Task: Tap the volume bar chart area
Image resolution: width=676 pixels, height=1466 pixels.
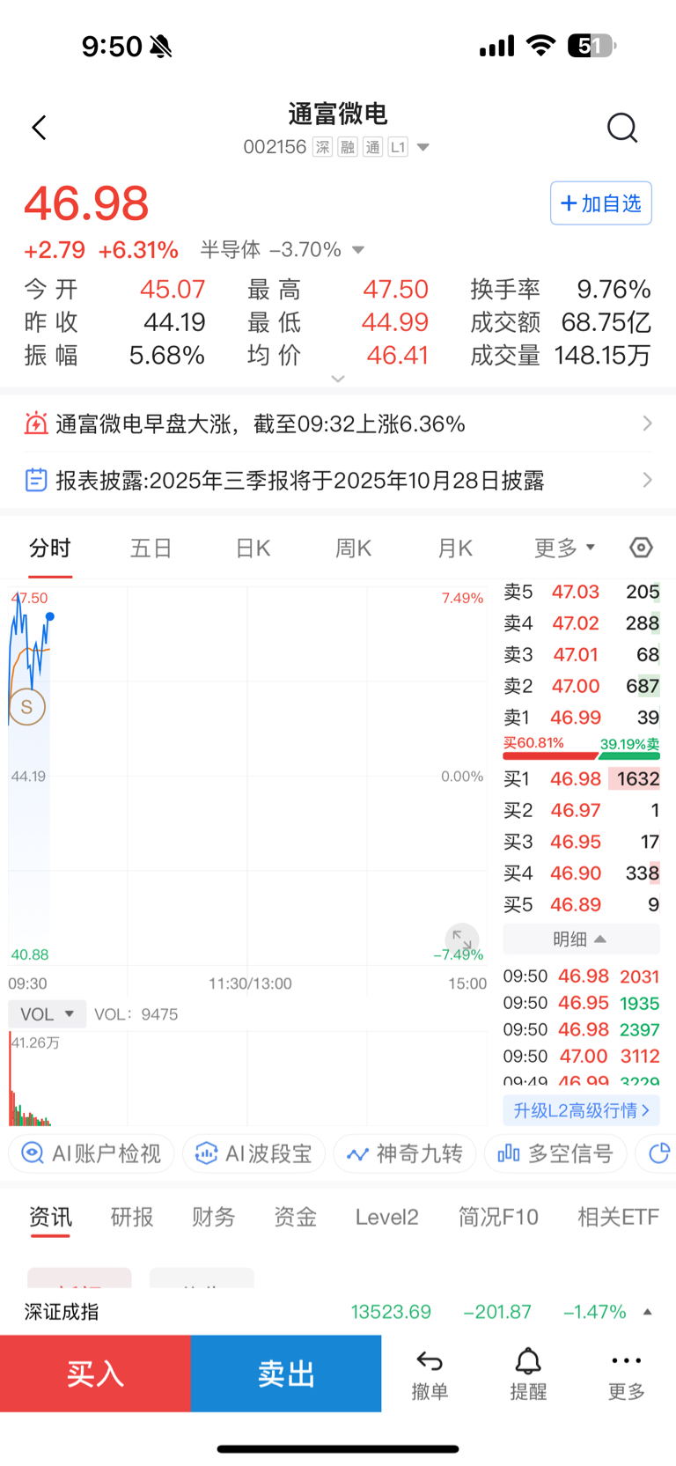Action: point(247,1079)
